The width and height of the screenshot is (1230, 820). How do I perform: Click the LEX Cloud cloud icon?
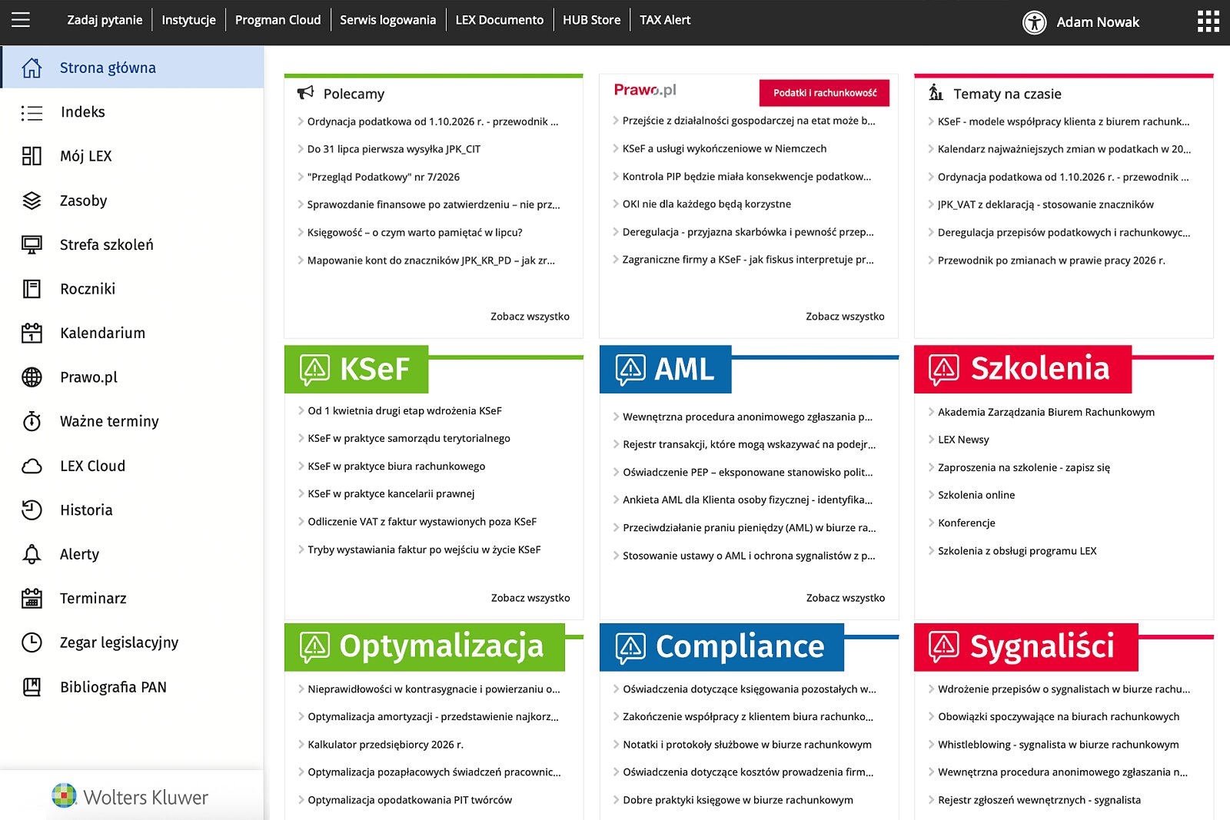(x=32, y=466)
